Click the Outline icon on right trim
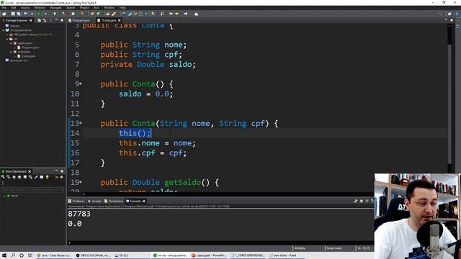461x259 pixels. (458, 26)
